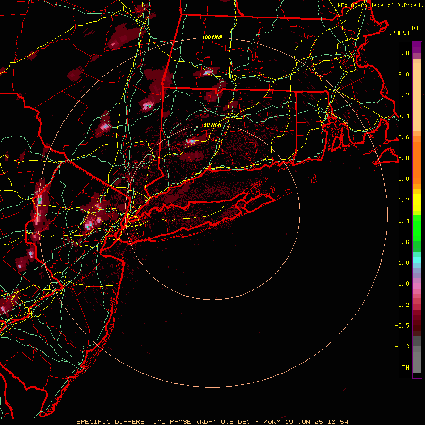Viewport: 425px width, 425px height.
Task: Click the 6.6 value on the color scale
Action: pos(404,137)
